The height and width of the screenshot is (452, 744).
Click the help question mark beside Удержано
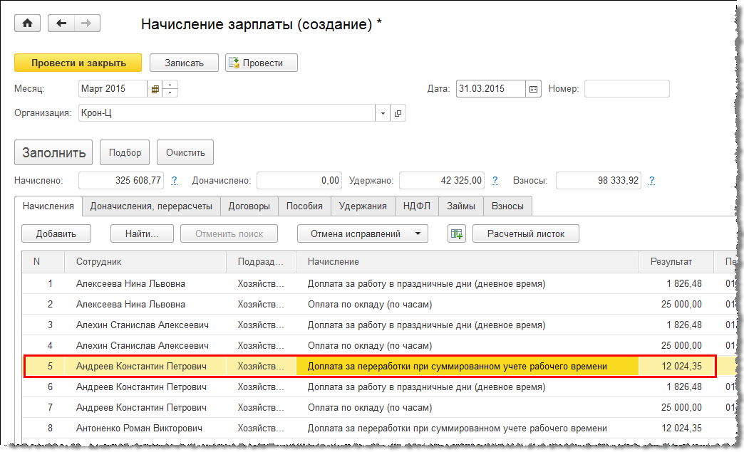(x=495, y=181)
